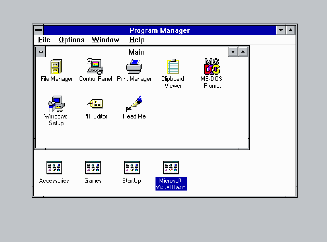
Task: Minimize the Program Manager window
Action: (x=281, y=30)
